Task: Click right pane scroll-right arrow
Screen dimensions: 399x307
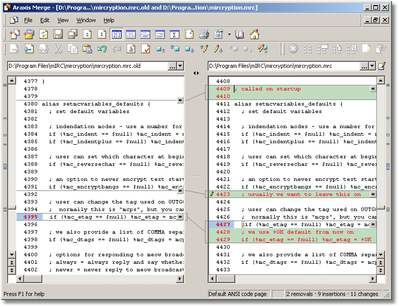Action: 372,279
